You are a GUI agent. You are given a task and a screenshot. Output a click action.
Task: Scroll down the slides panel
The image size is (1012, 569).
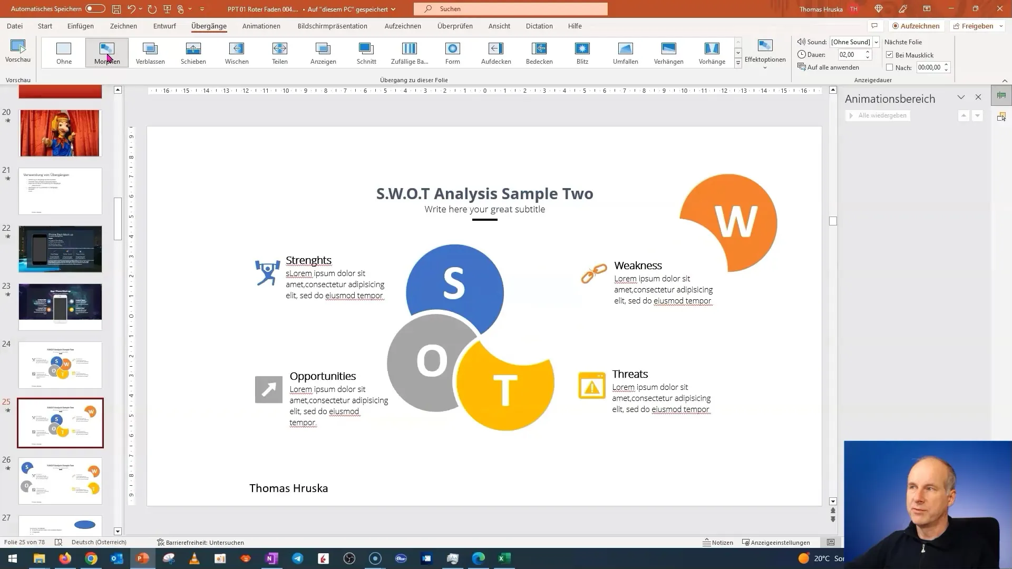[118, 532]
